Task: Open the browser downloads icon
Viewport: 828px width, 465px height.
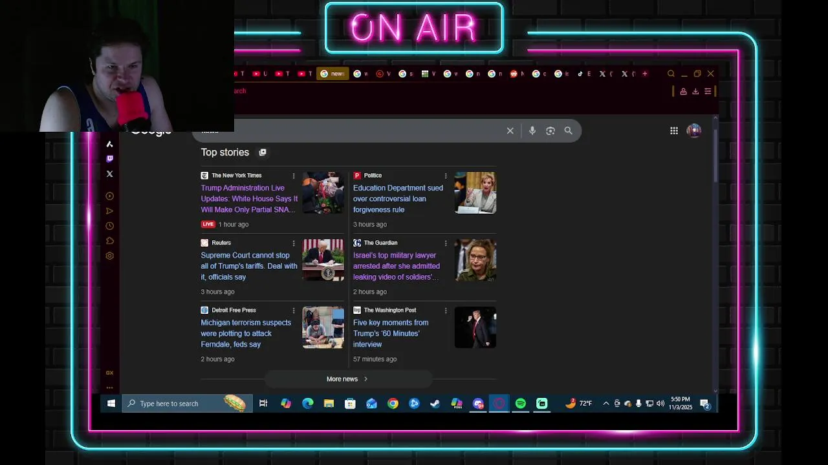Action: (x=695, y=92)
